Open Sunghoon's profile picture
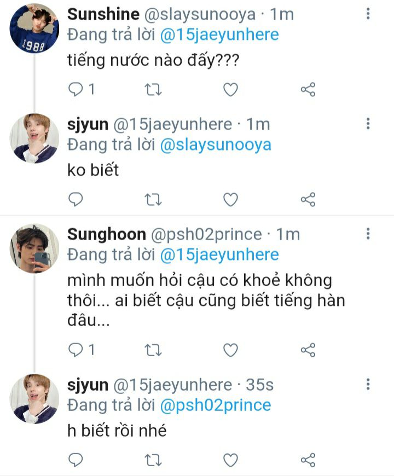 point(34,248)
